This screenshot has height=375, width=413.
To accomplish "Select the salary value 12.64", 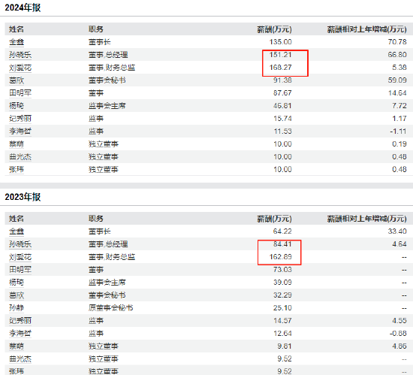I will 282,334.
